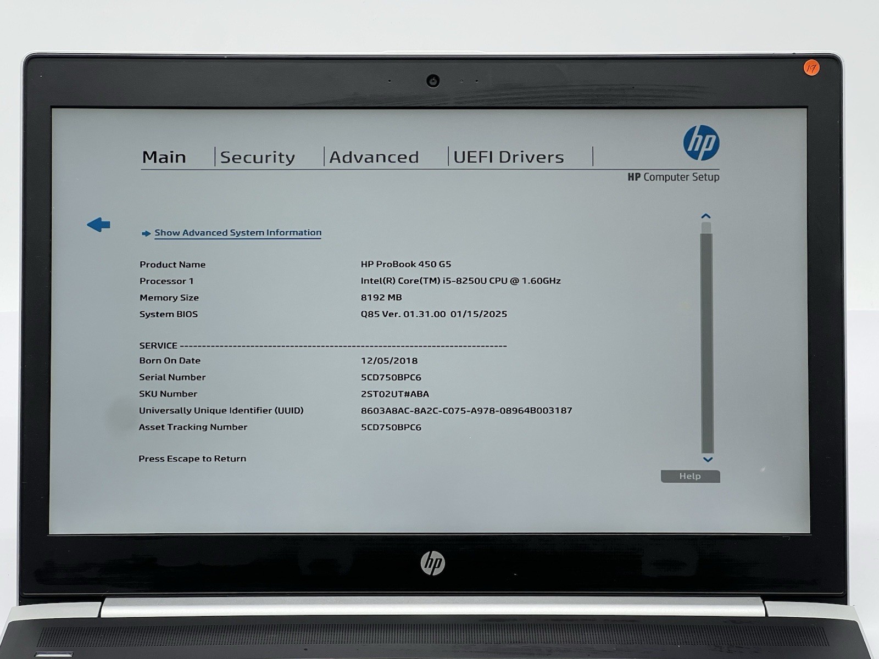
Task: Click Product Name label
Action: [x=173, y=265]
